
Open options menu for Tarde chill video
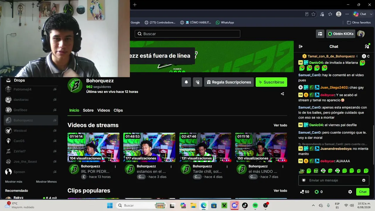tap(227, 166)
